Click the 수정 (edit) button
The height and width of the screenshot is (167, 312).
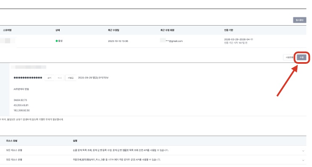[x=301, y=57]
